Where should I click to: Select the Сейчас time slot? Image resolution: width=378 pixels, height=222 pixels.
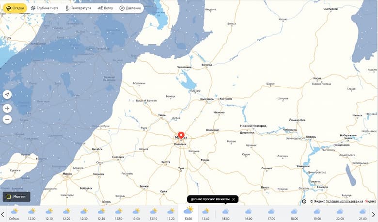click(x=15, y=213)
